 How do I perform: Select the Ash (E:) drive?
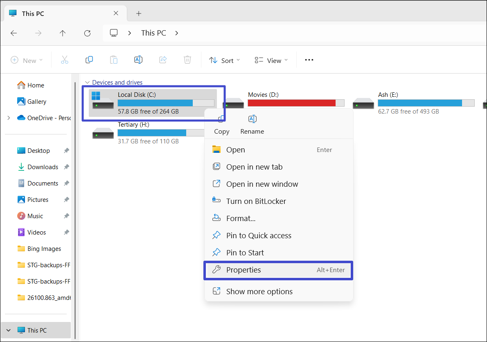click(x=413, y=103)
